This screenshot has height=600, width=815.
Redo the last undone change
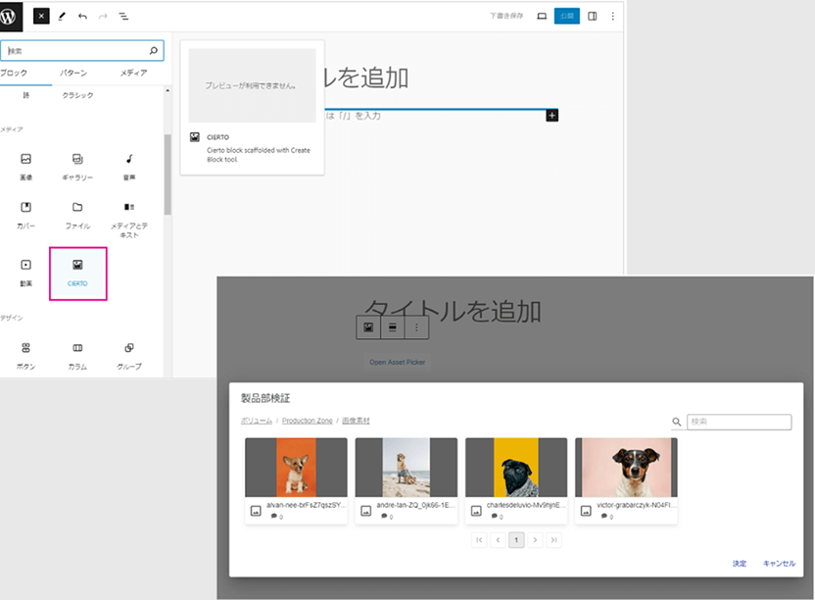[x=103, y=16]
